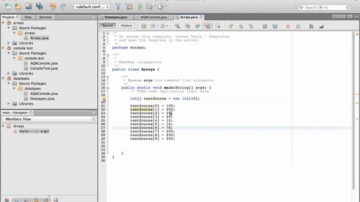Toggle Bookmark on the current line
The image size is (360, 202).
[x=251, y=26]
